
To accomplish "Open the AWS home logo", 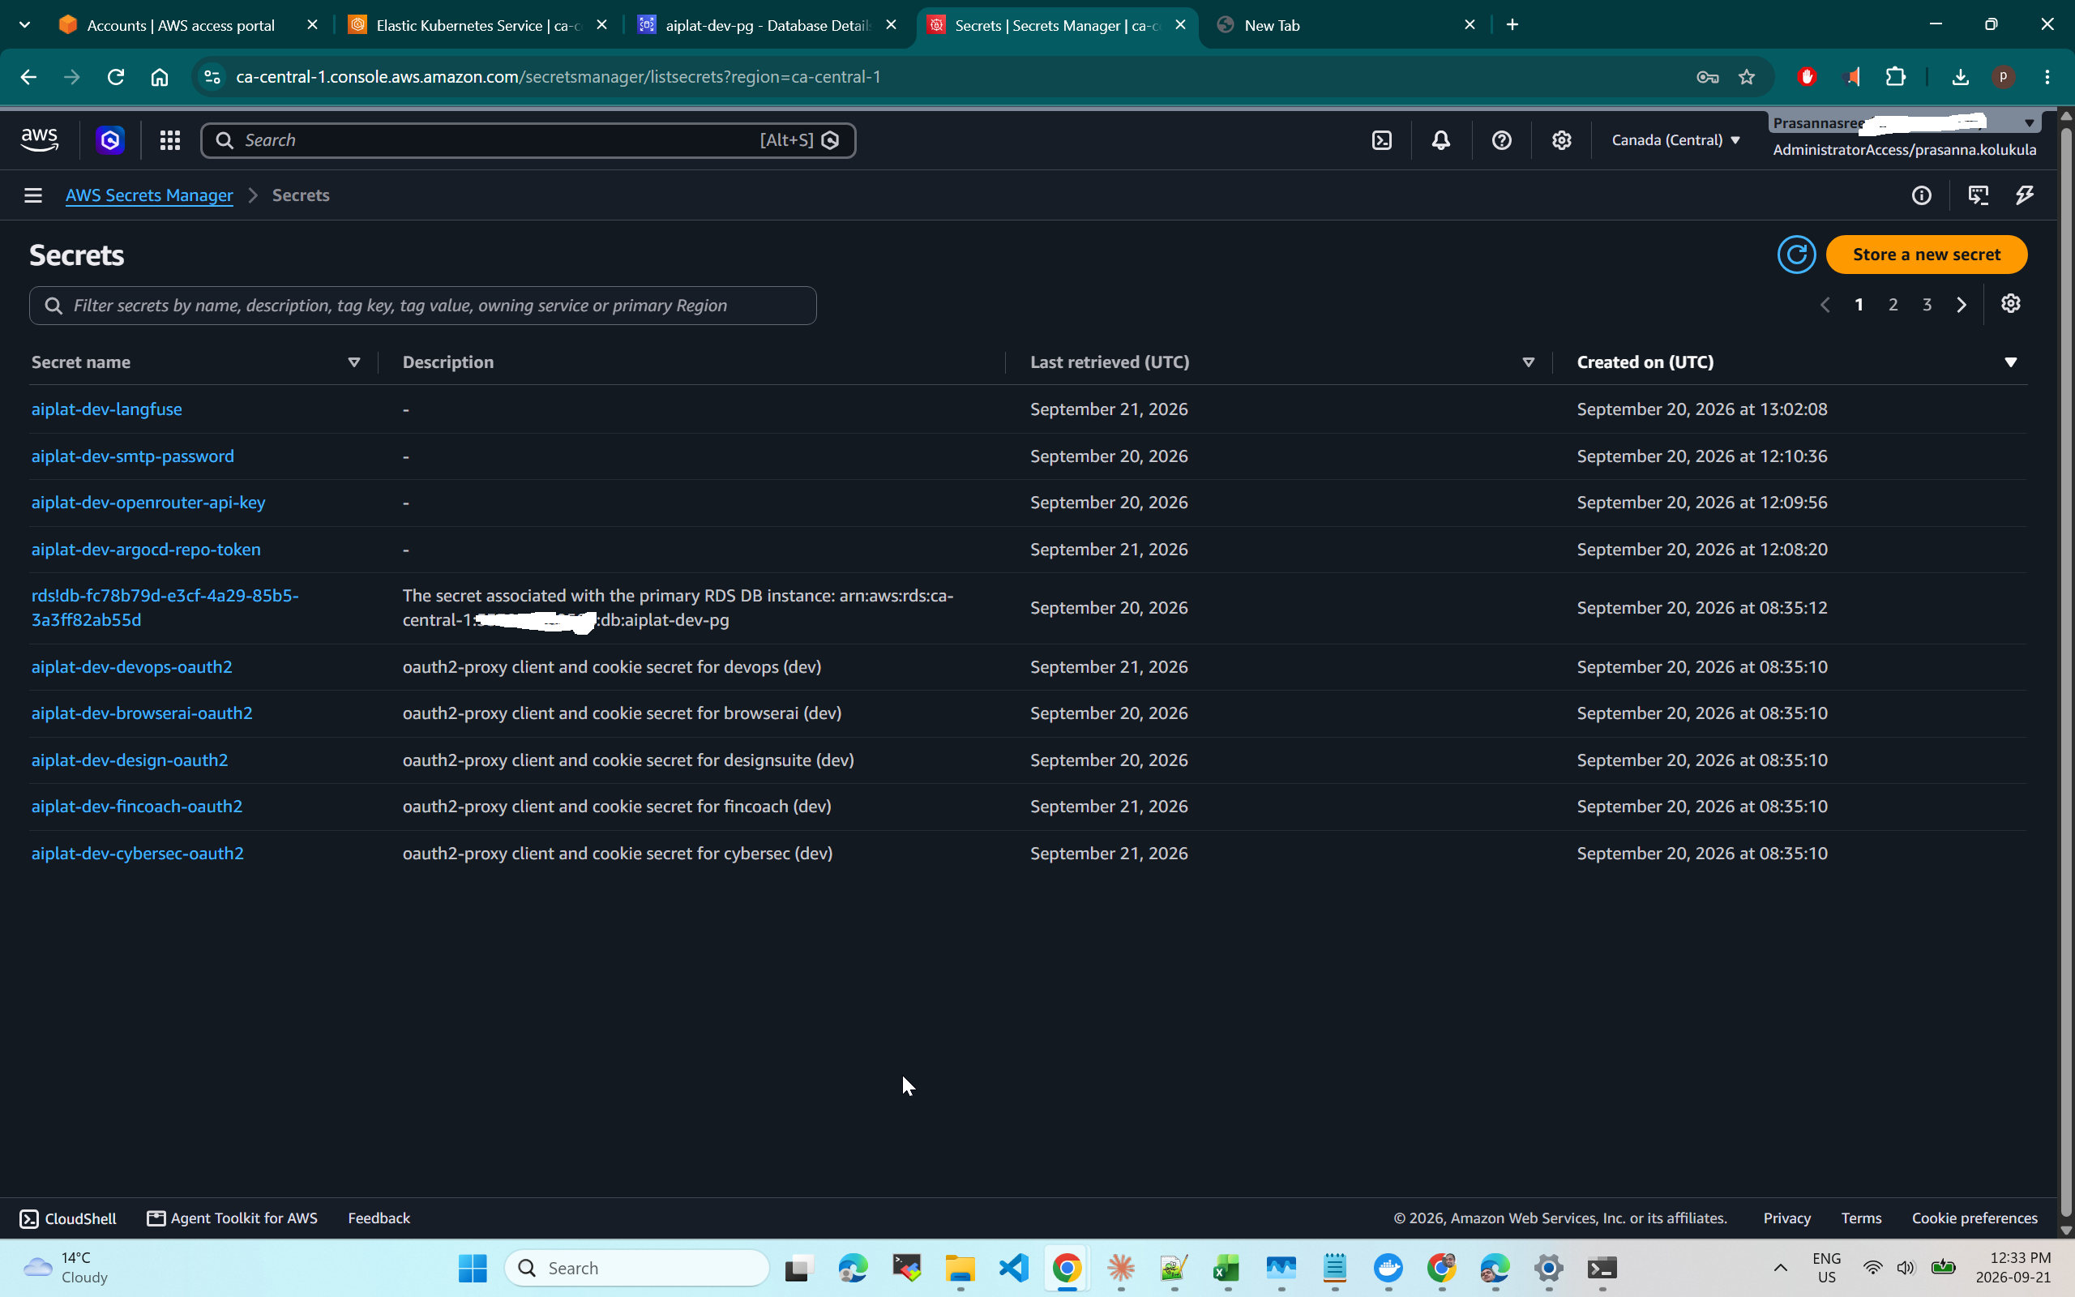I will point(40,139).
